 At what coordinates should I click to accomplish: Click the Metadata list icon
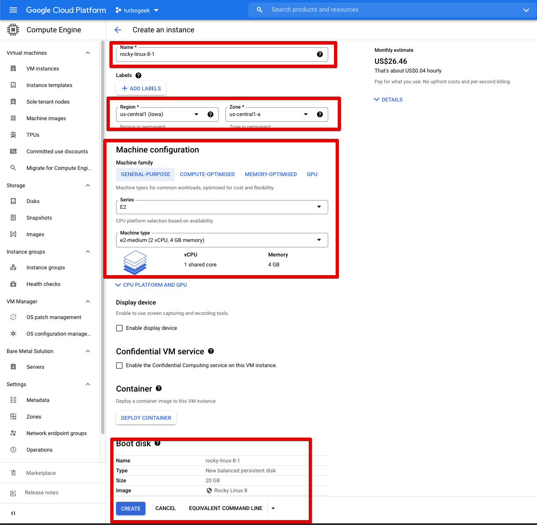click(13, 400)
